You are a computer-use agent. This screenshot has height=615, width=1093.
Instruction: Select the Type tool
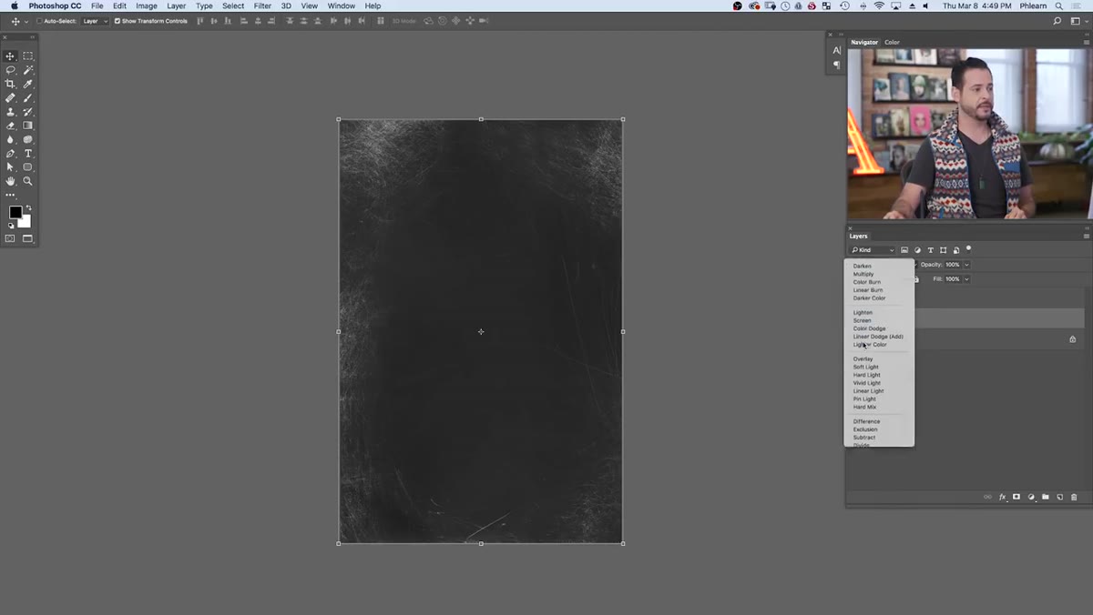[x=27, y=154]
